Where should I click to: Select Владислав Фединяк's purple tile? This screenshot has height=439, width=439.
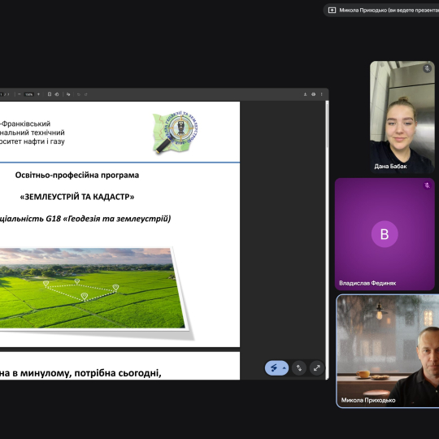click(385, 234)
